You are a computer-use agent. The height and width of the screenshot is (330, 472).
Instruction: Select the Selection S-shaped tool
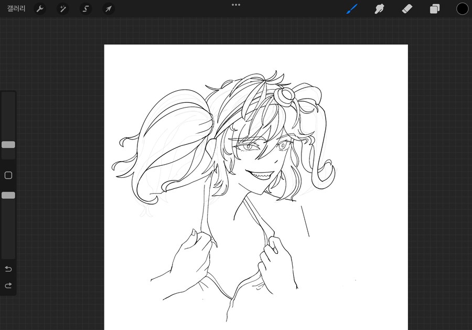(x=86, y=9)
